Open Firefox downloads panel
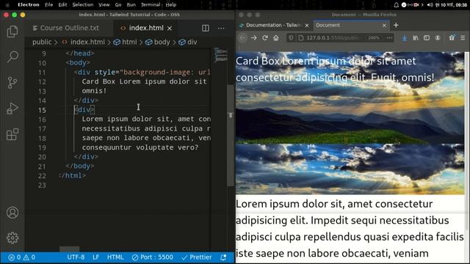Viewport: 470px width, 264px height. (x=405, y=38)
